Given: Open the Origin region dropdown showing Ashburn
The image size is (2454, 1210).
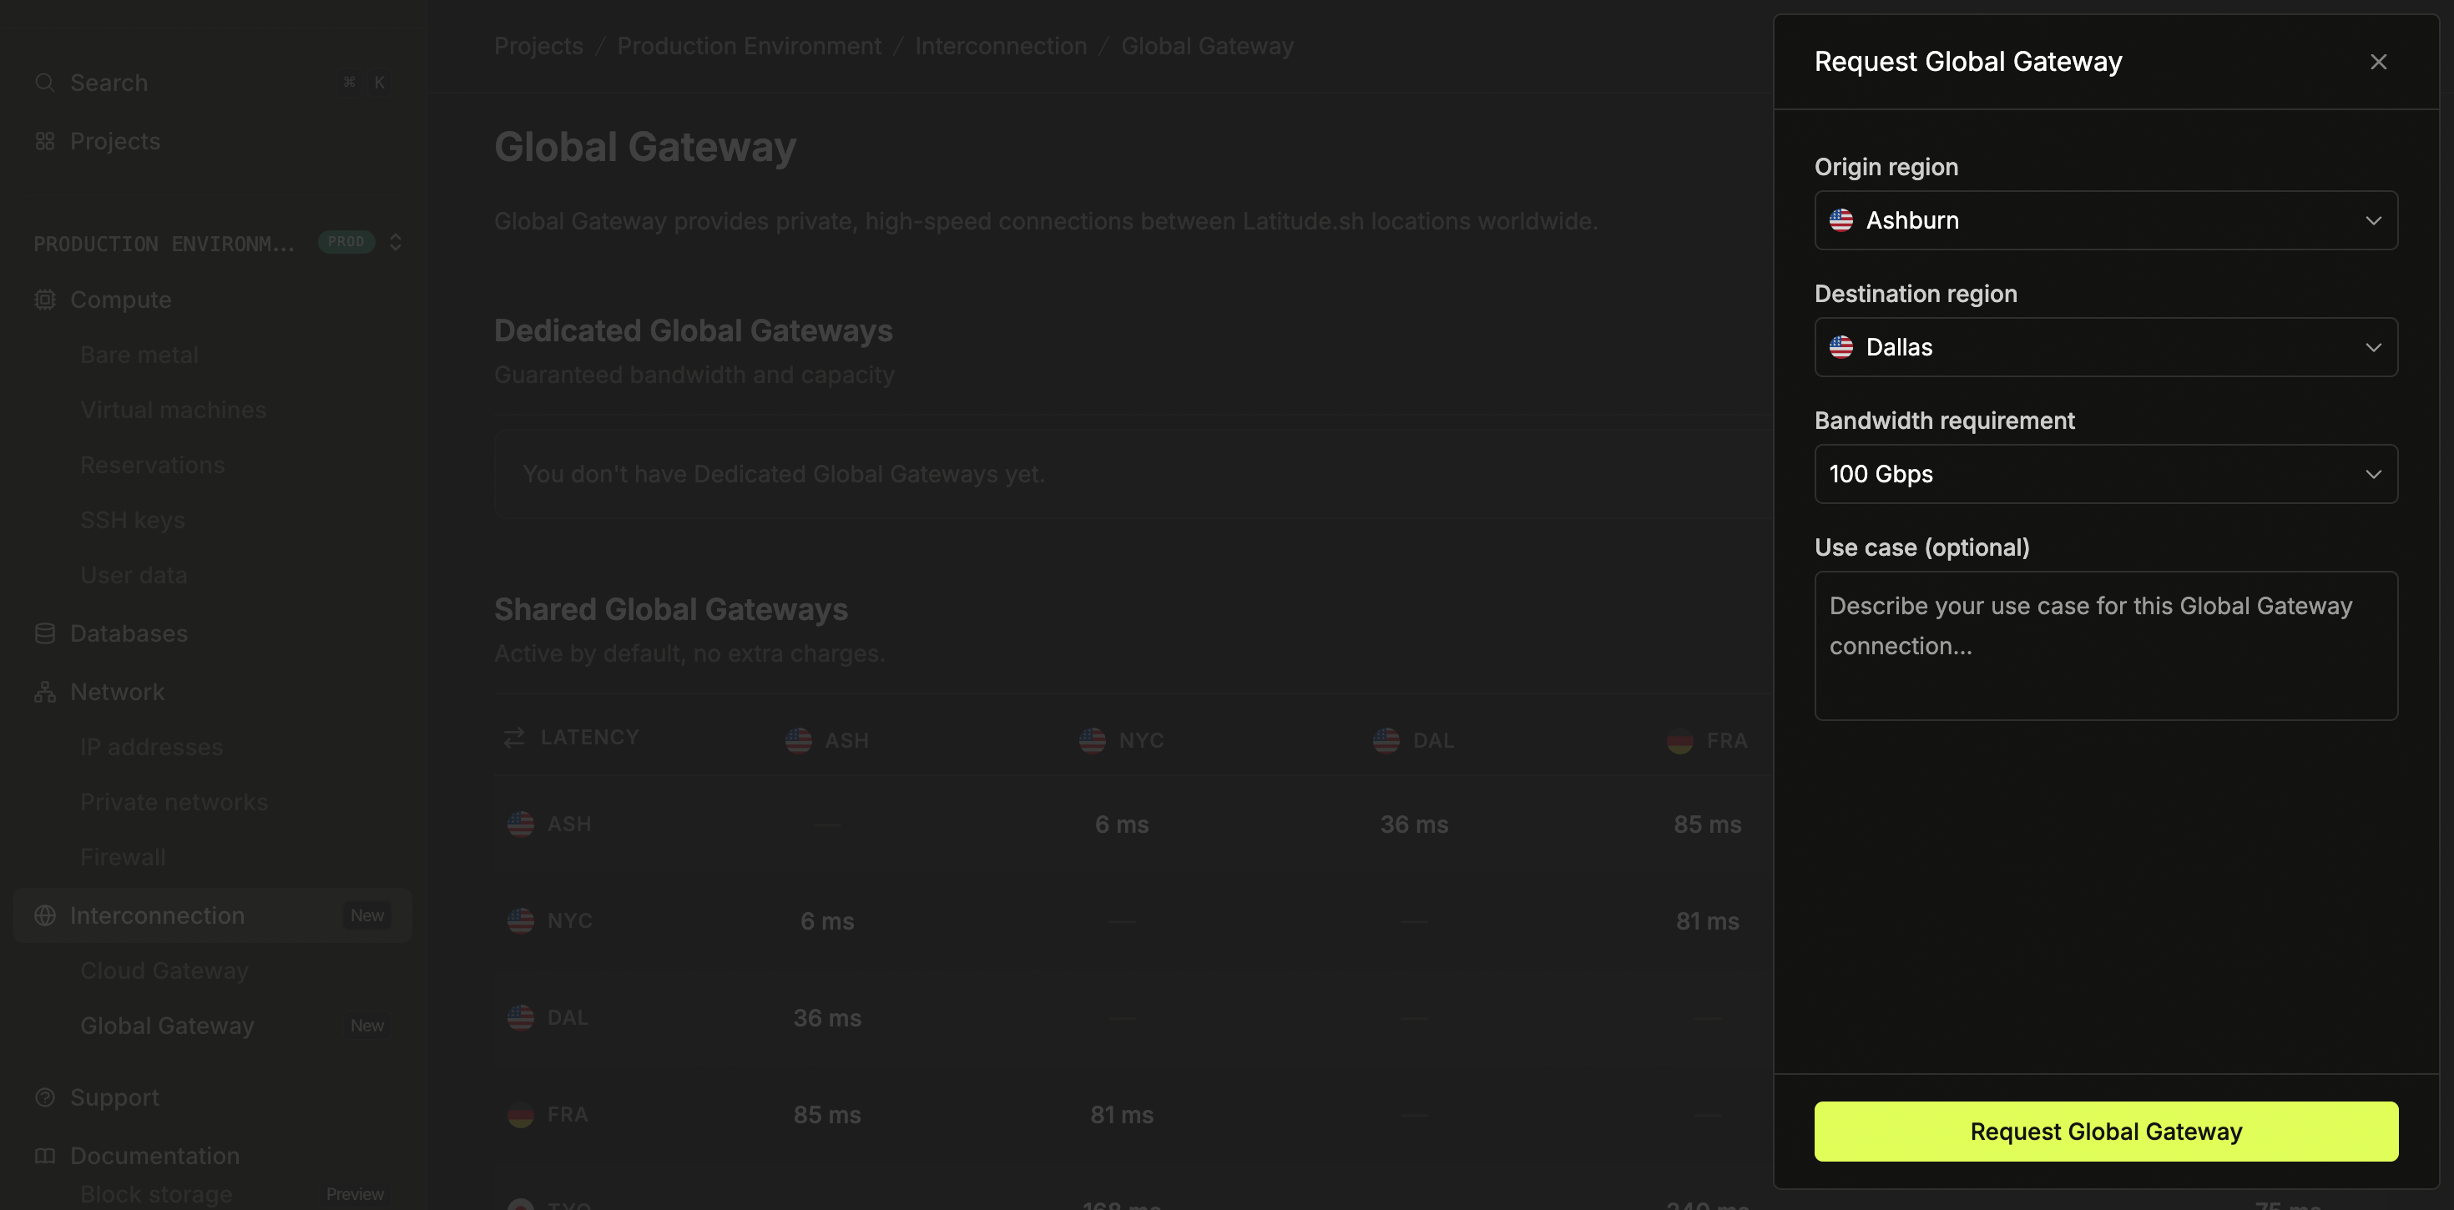Looking at the screenshot, I should [x=2105, y=220].
